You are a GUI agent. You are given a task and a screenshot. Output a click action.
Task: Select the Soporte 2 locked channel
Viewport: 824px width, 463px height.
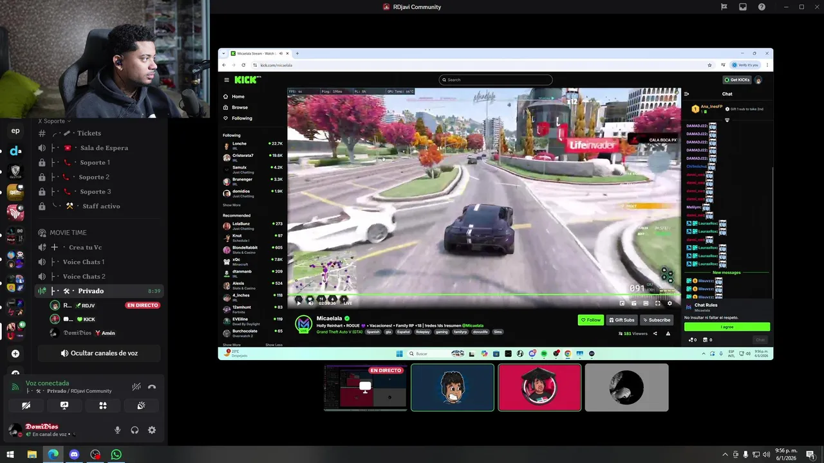99,177
